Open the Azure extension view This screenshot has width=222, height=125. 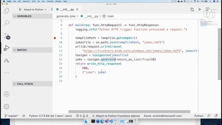click(7, 61)
